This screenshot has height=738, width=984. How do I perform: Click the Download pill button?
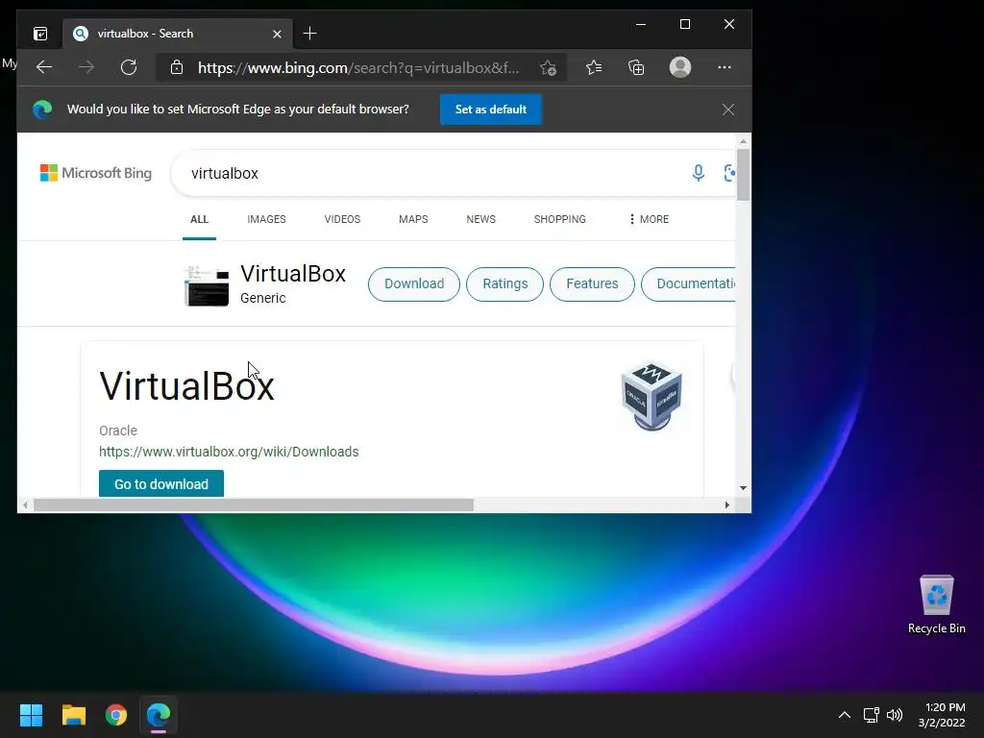pyautogui.click(x=414, y=283)
